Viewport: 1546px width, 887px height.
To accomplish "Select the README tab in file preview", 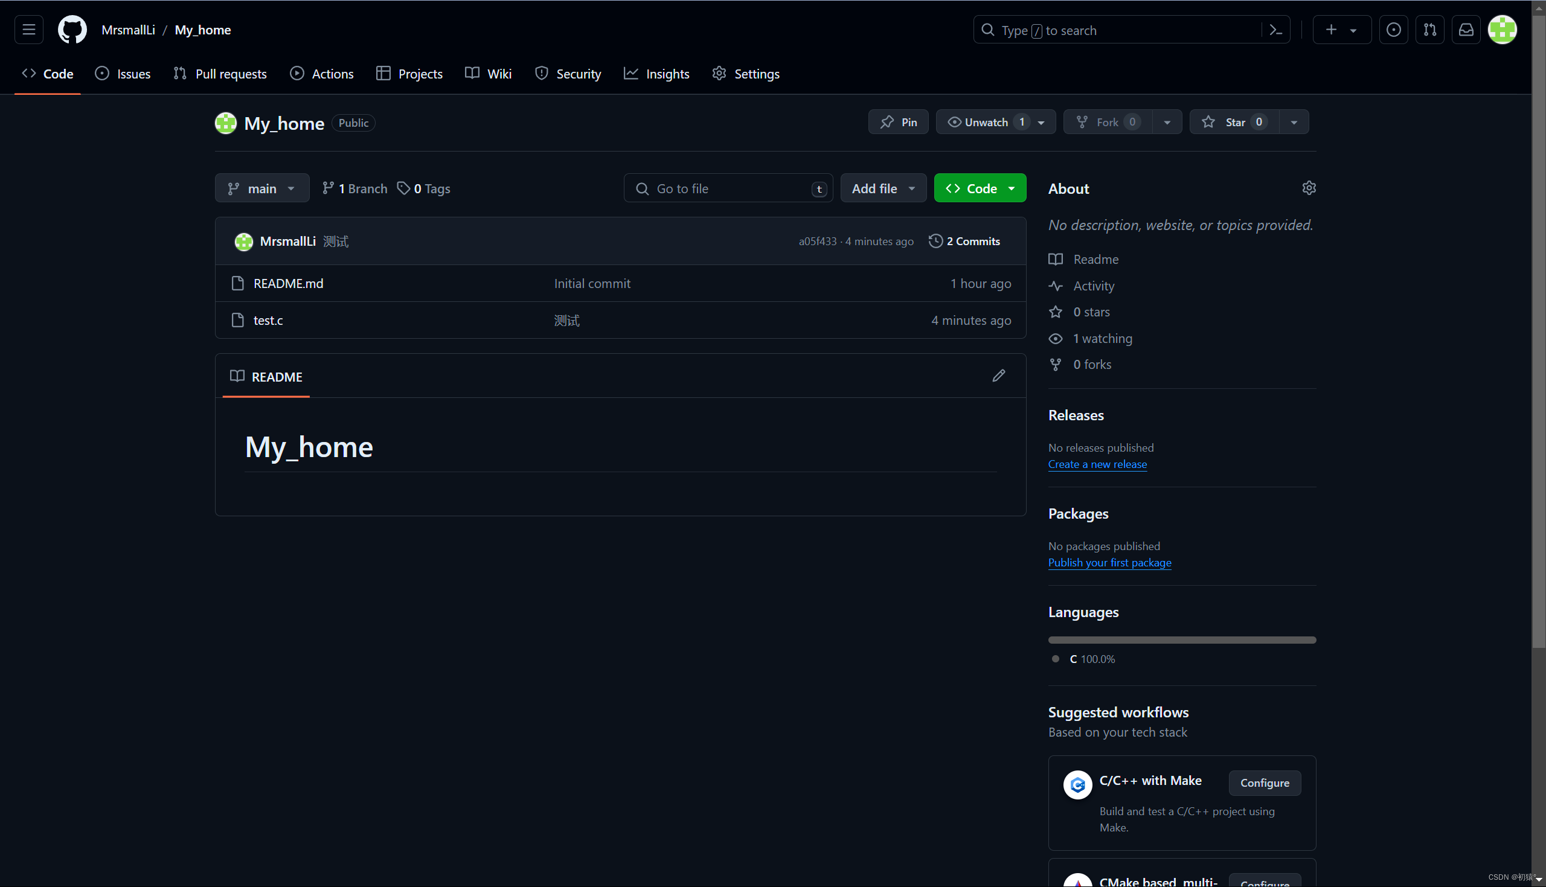I will pos(266,377).
